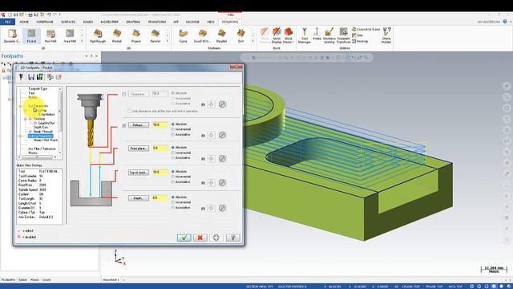
Task: Open the Check Holder tool
Action: (x=386, y=35)
